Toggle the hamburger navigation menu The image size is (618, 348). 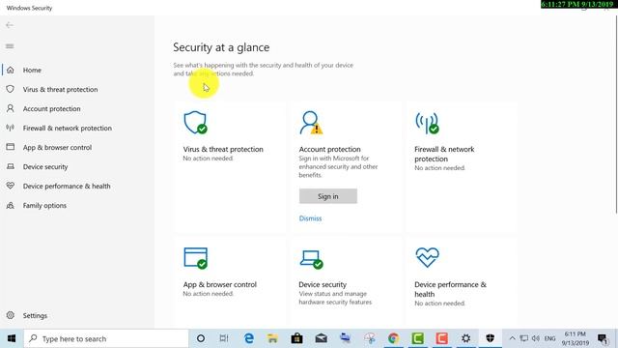(x=10, y=46)
